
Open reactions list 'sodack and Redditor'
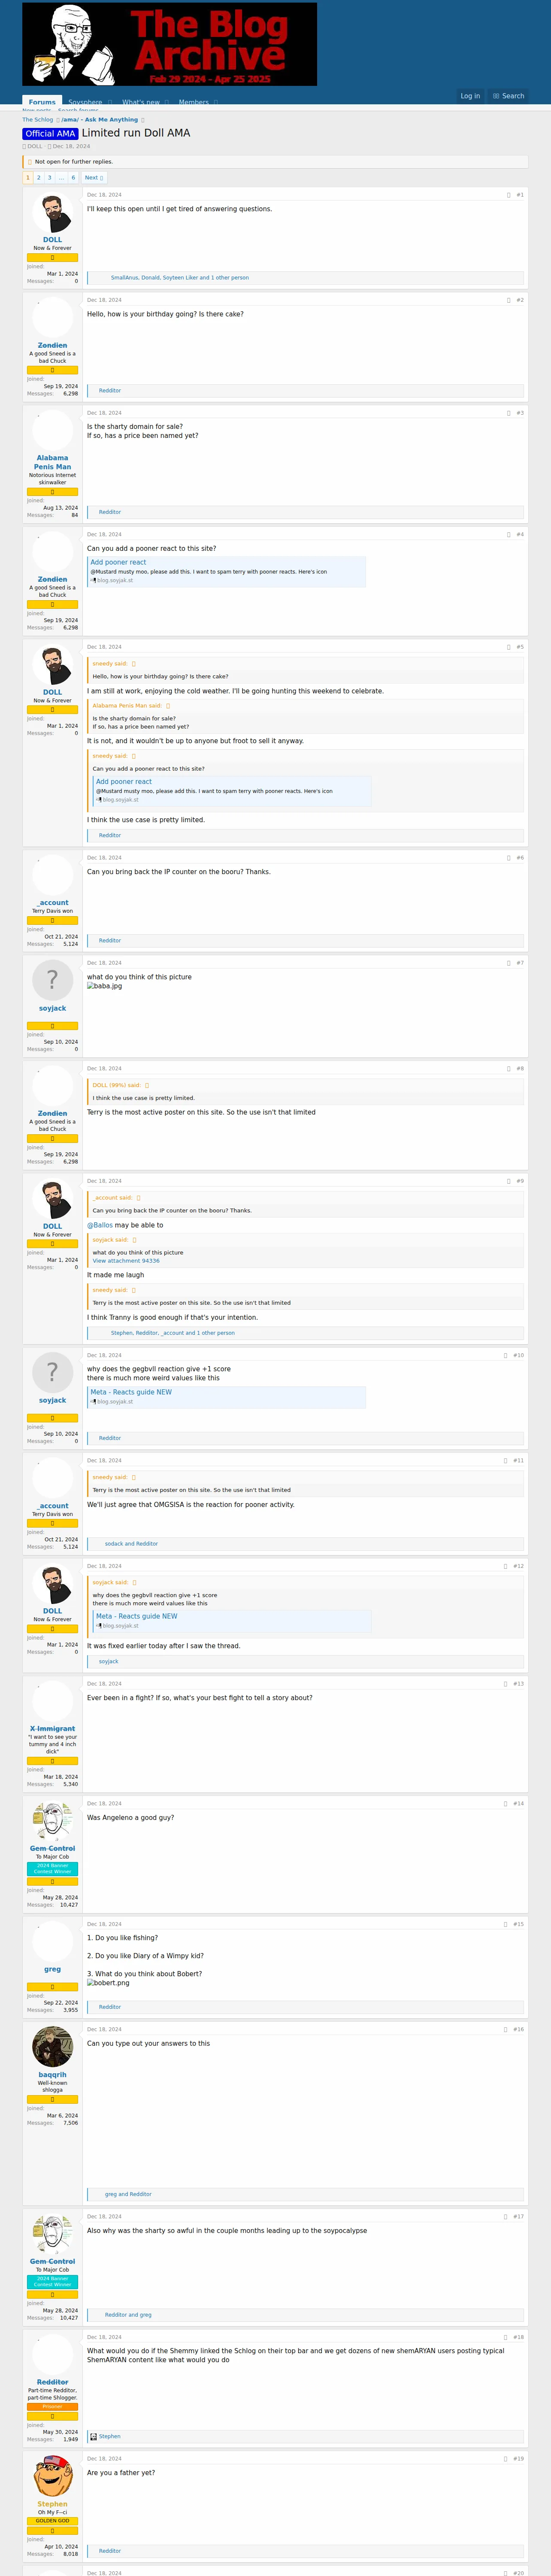point(131,1544)
